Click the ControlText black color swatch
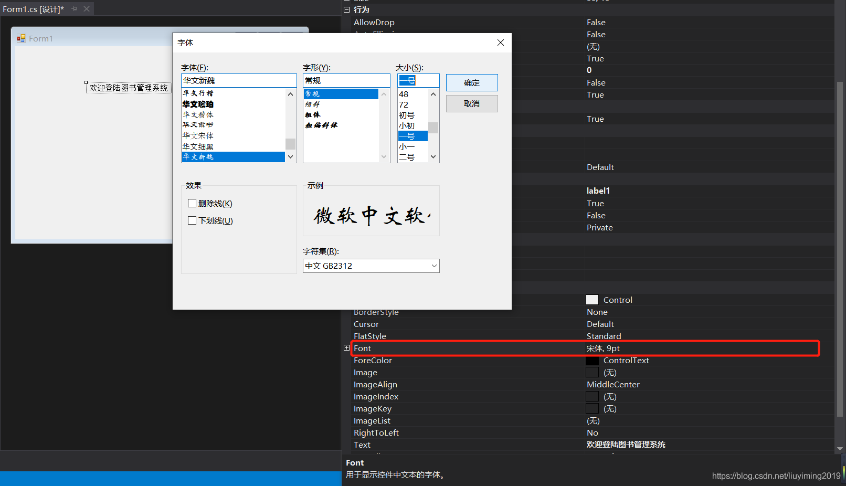The width and height of the screenshot is (846, 486). point(592,361)
